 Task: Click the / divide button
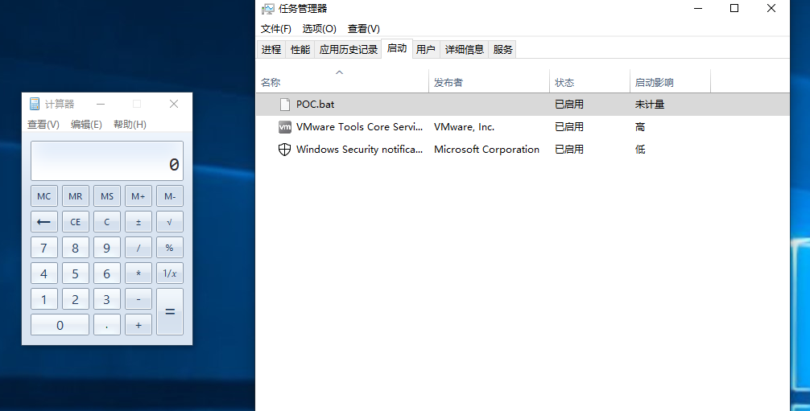click(138, 248)
